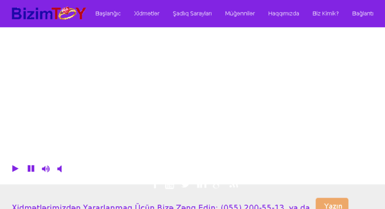This screenshot has width=385, height=209.
Task: Lower the audio volume
Action: [x=59, y=169]
